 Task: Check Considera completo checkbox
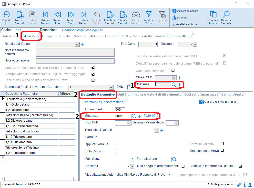(173, 70)
